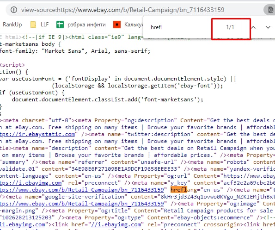Select text 'ebay-objects:ecommerce'
Image resolution: width=275 pixels, height=230 pixels.
point(214,218)
